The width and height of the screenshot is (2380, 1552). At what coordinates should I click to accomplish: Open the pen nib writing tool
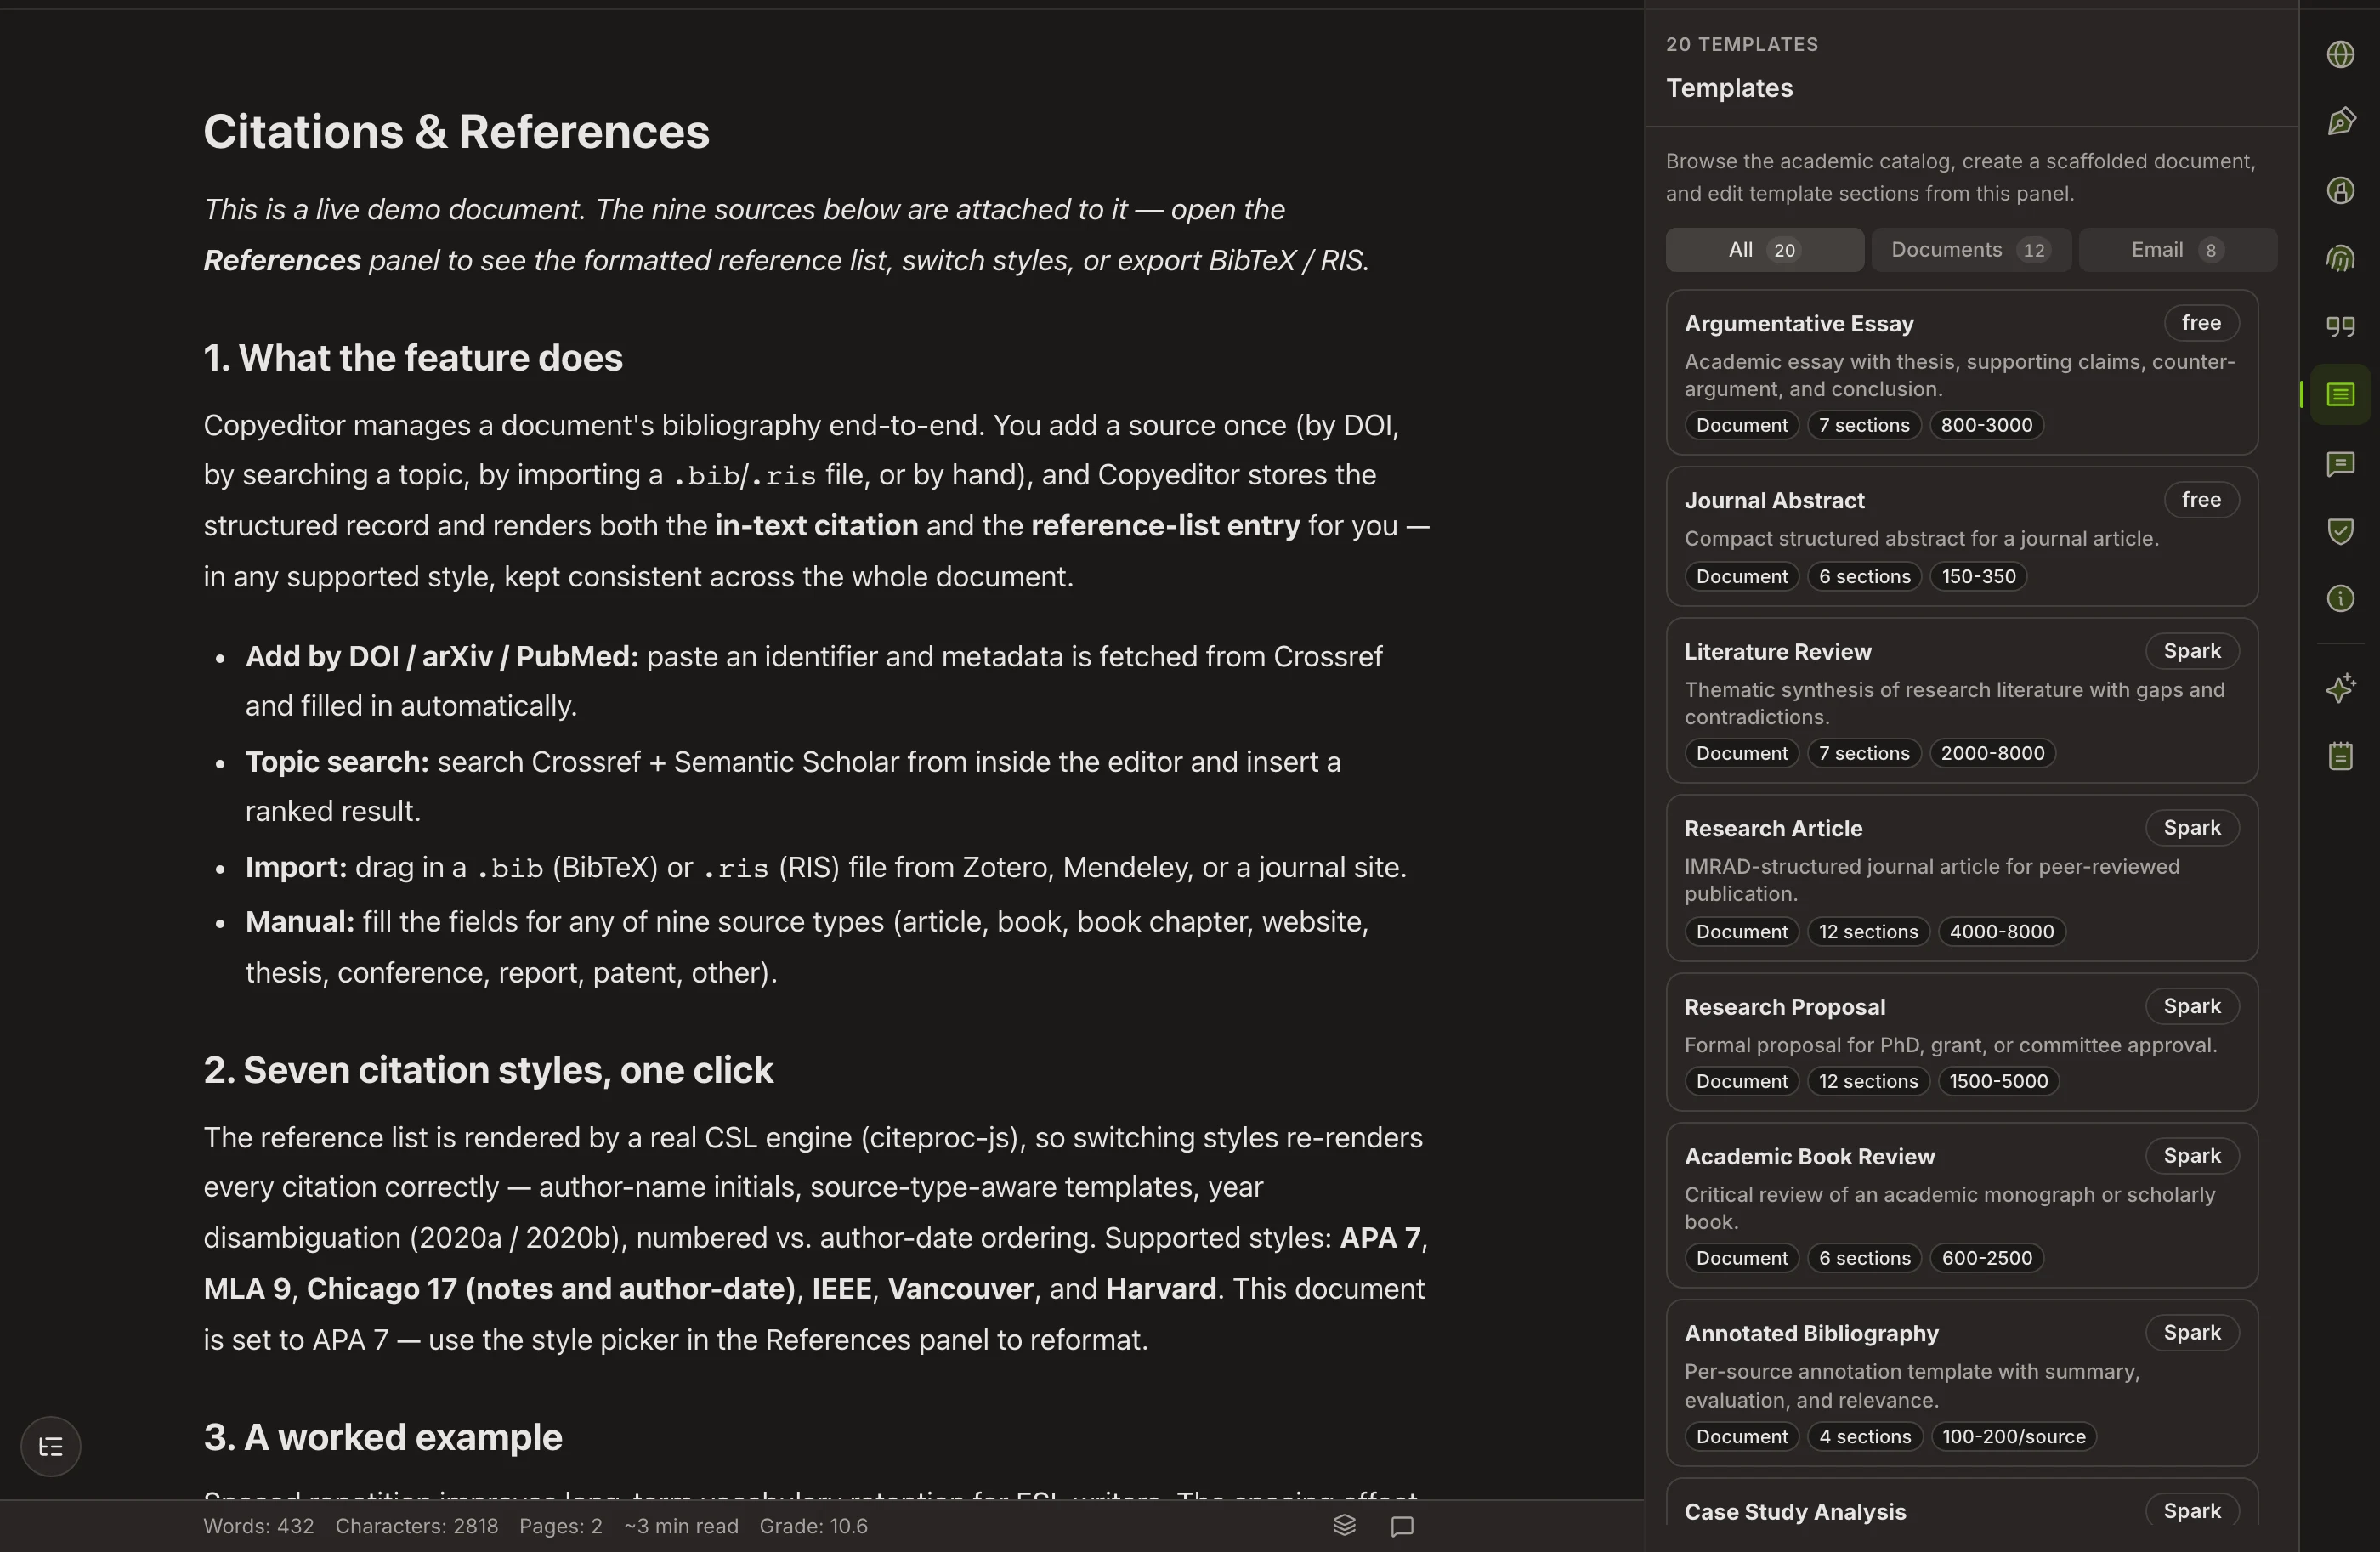pos(2340,122)
